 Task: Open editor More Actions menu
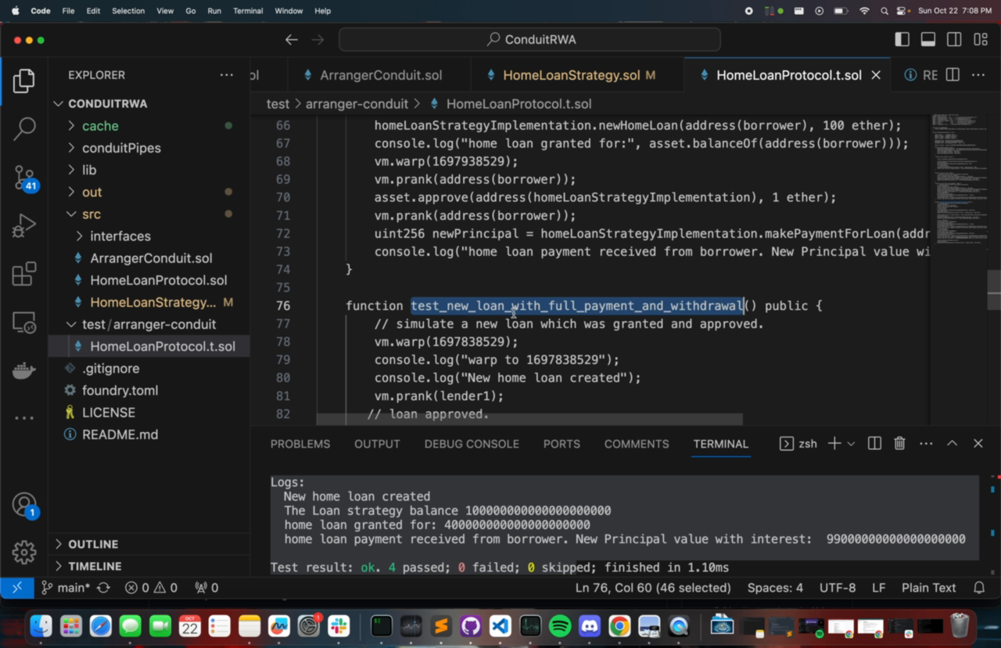[x=978, y=75]
